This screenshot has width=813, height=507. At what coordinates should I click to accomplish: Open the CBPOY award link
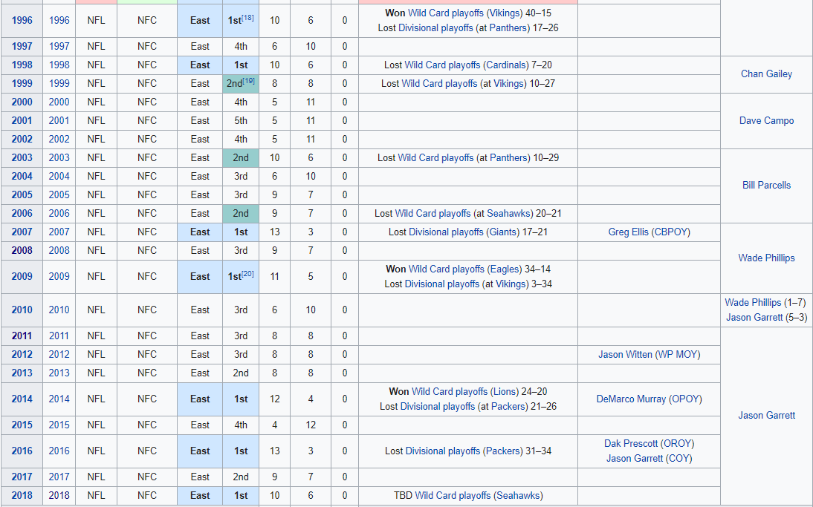pos(671,232)
